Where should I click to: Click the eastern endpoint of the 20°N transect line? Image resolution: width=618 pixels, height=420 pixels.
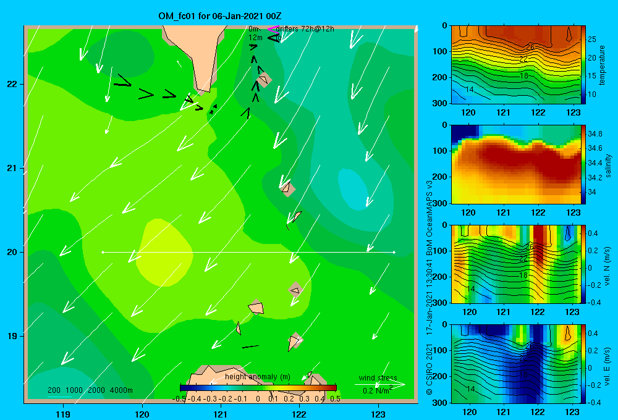(x=394, y=252)
